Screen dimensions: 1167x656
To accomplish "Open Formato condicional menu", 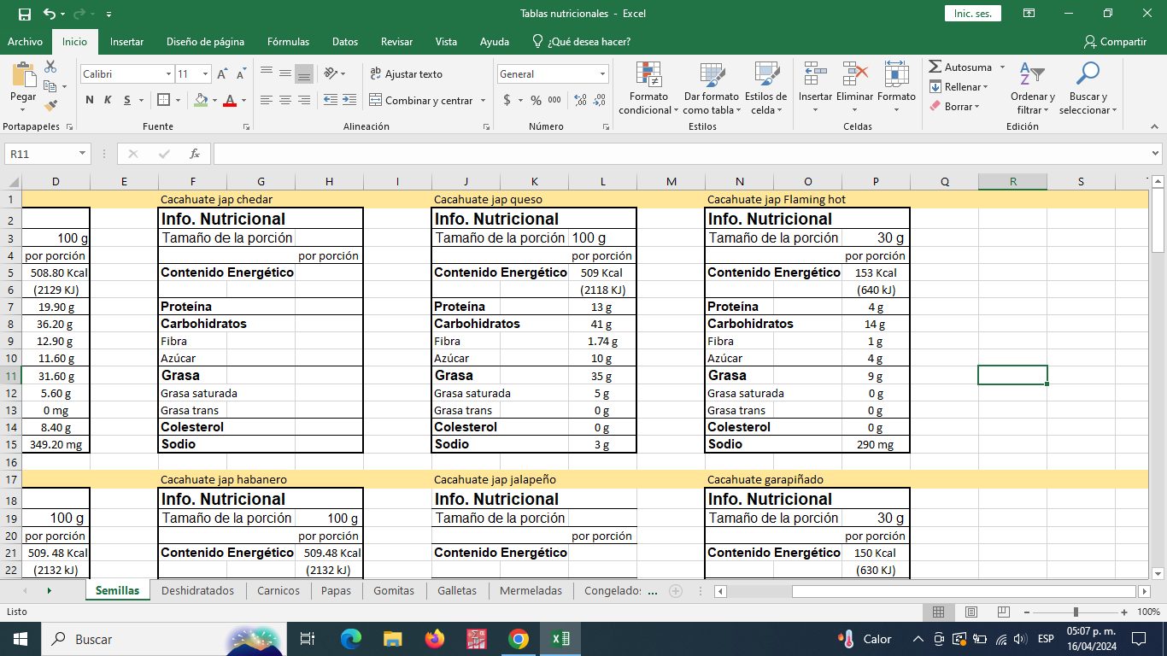I will pos(648,88).
